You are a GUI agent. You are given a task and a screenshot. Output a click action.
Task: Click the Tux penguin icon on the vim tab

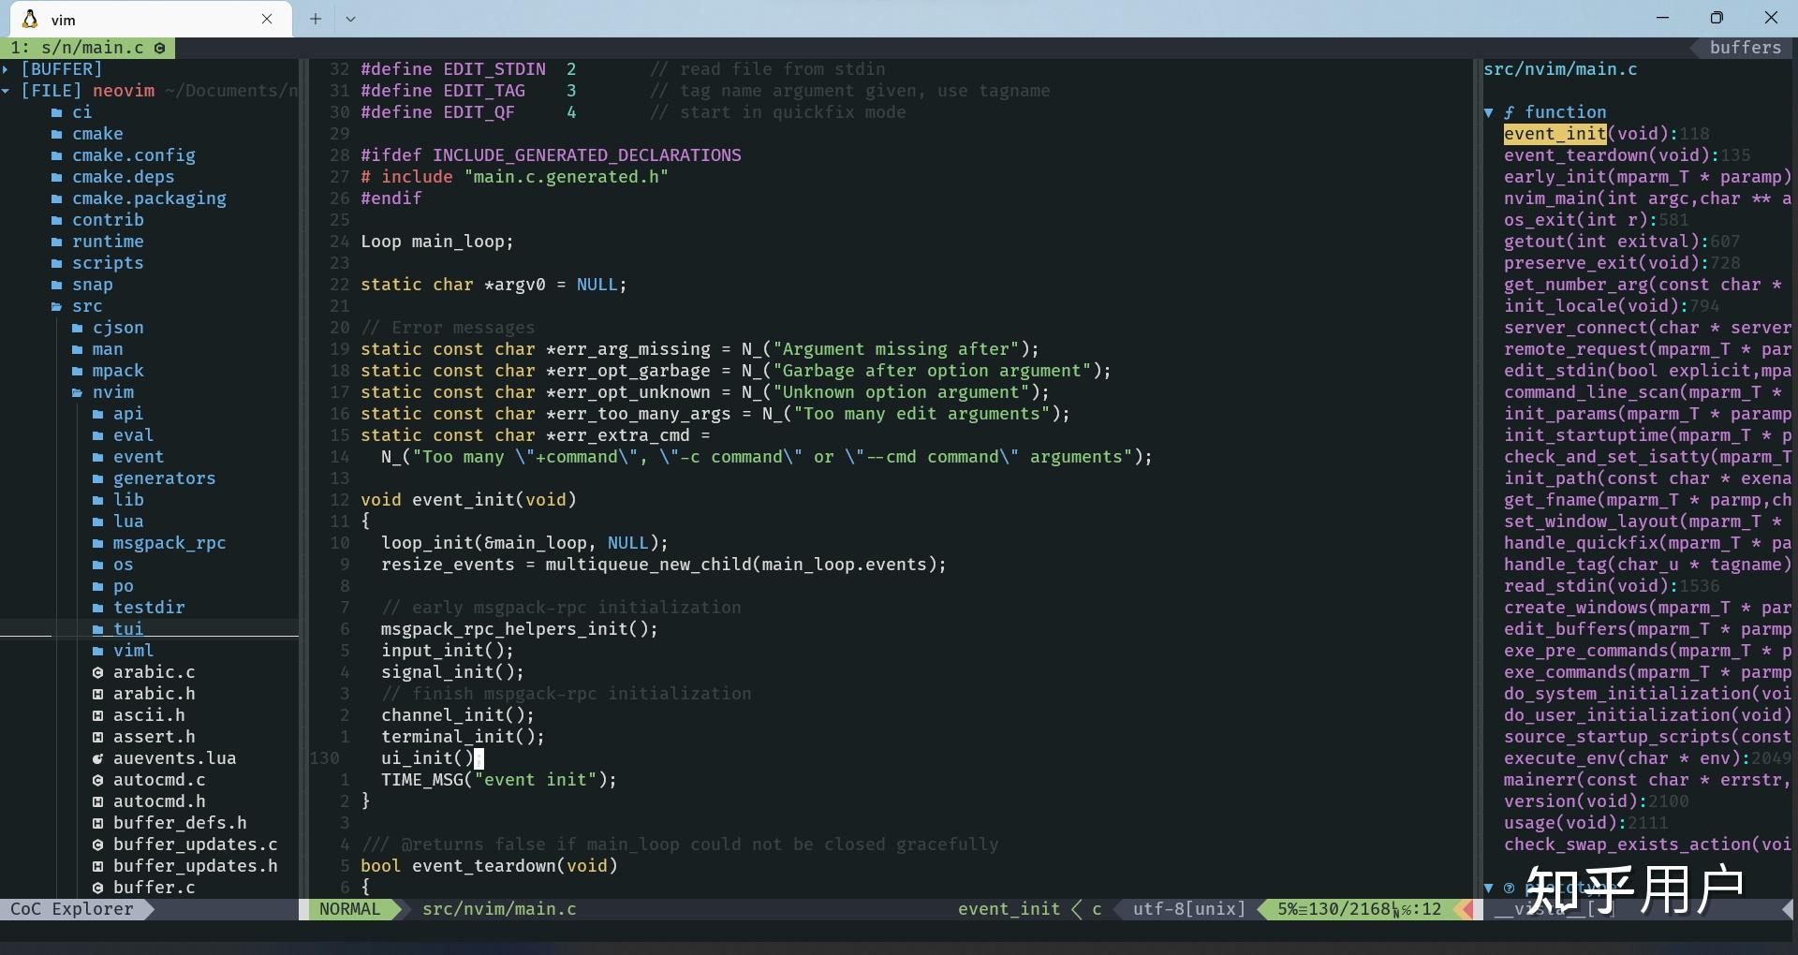[x=29, y=19]
